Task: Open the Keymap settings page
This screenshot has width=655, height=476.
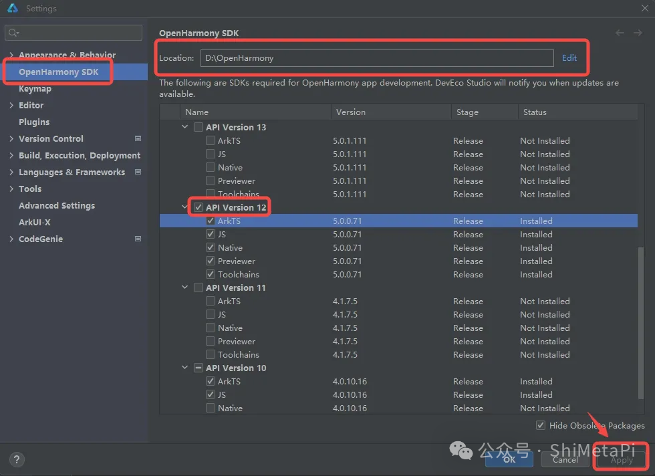Action: tap(35, 89)
